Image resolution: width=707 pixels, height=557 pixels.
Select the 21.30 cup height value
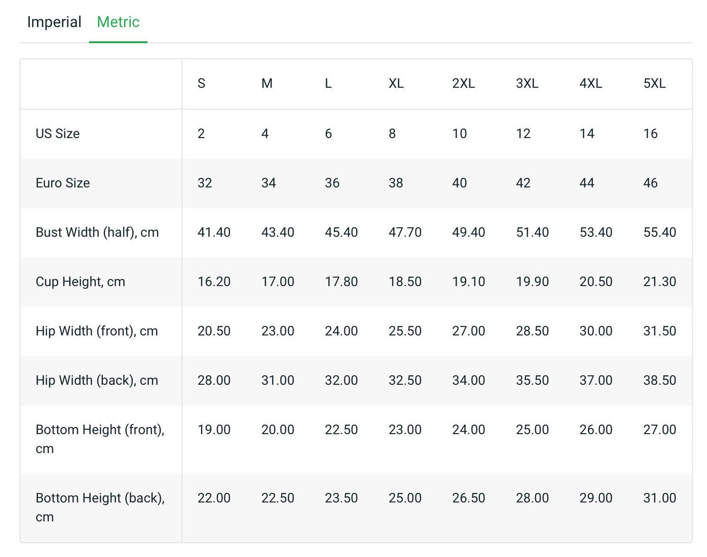pyautogui.click(x=659, y=282)
